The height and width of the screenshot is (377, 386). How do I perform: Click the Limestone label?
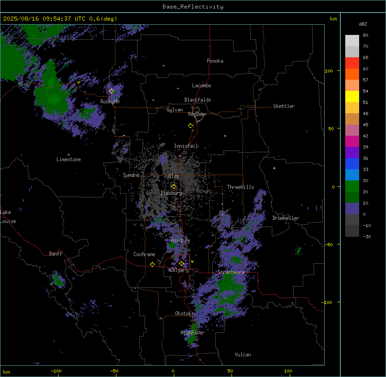point(69,159)
